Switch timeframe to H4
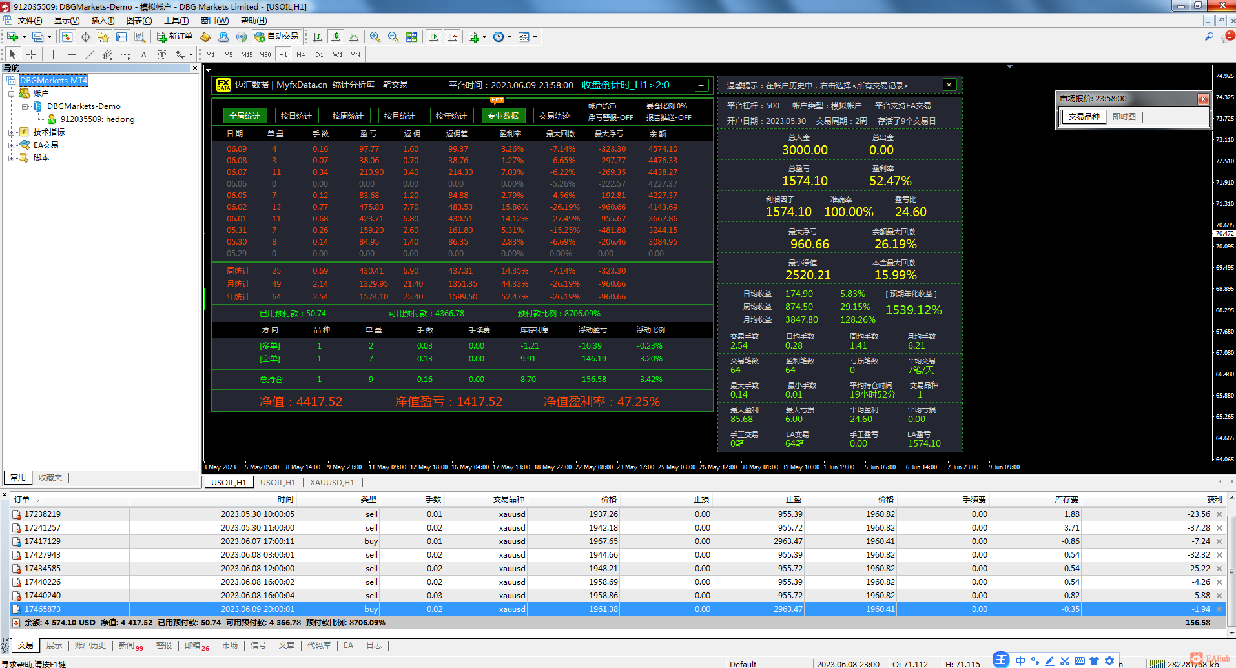Image resolution: width=1236 pixels, height=668 pixels. [x=301, y=55]
